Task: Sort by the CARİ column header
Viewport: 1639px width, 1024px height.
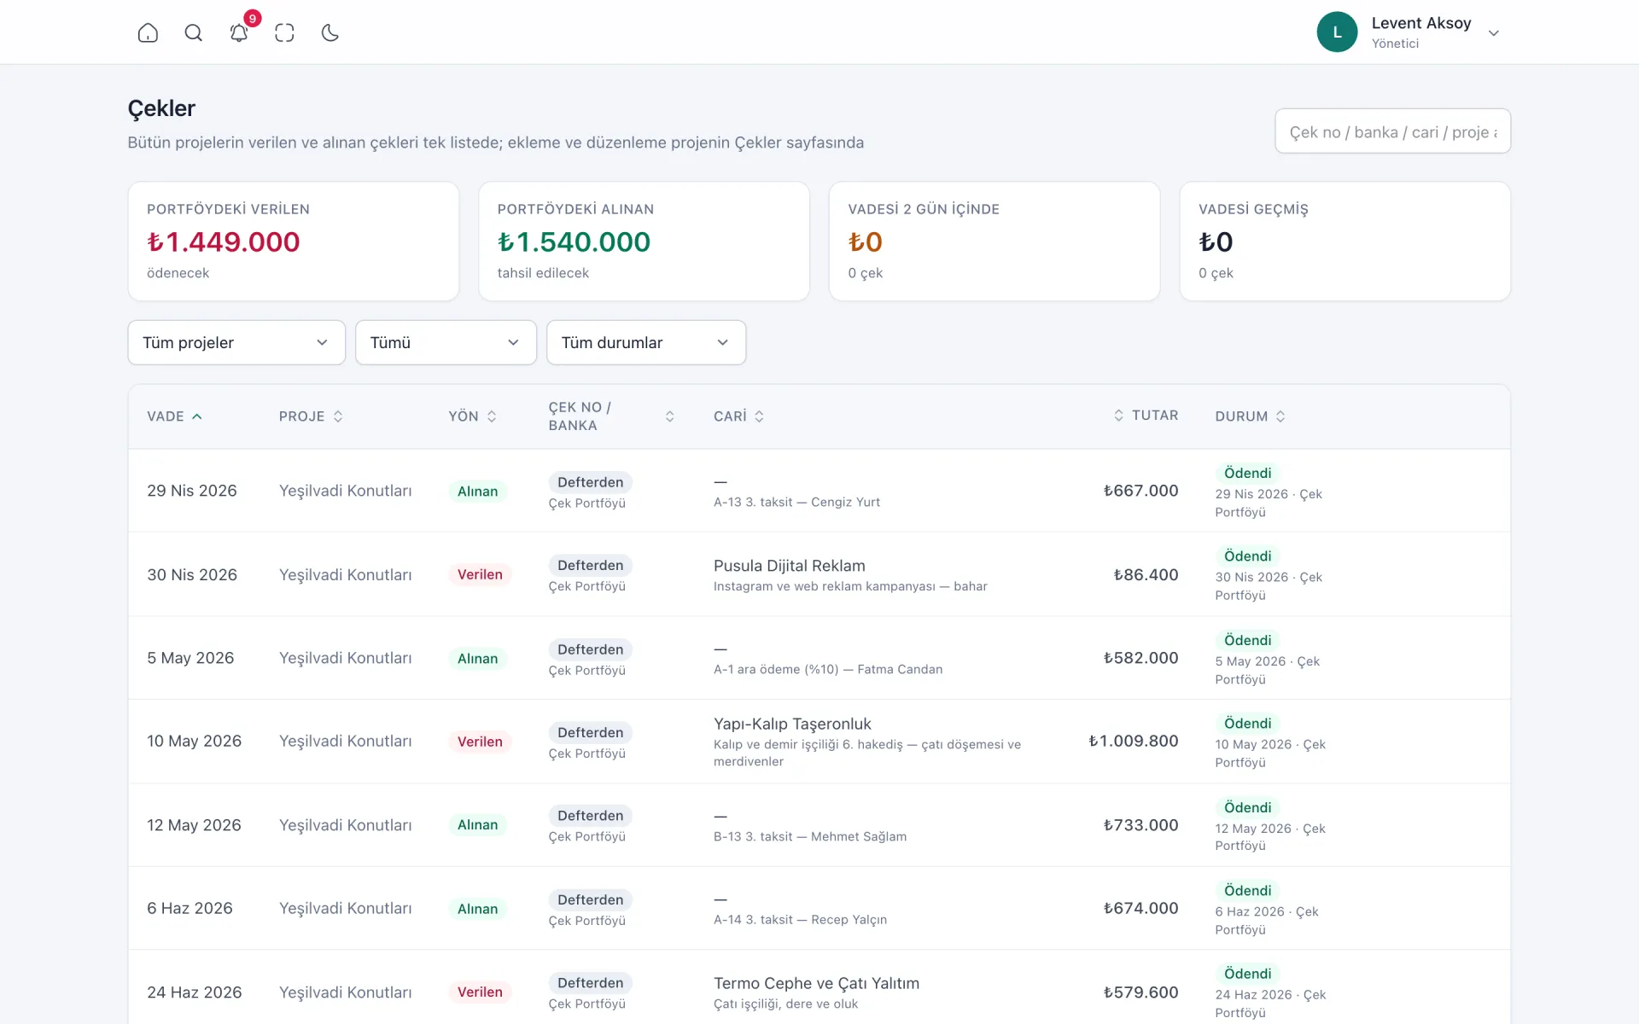Action: (x=738, y=416)
